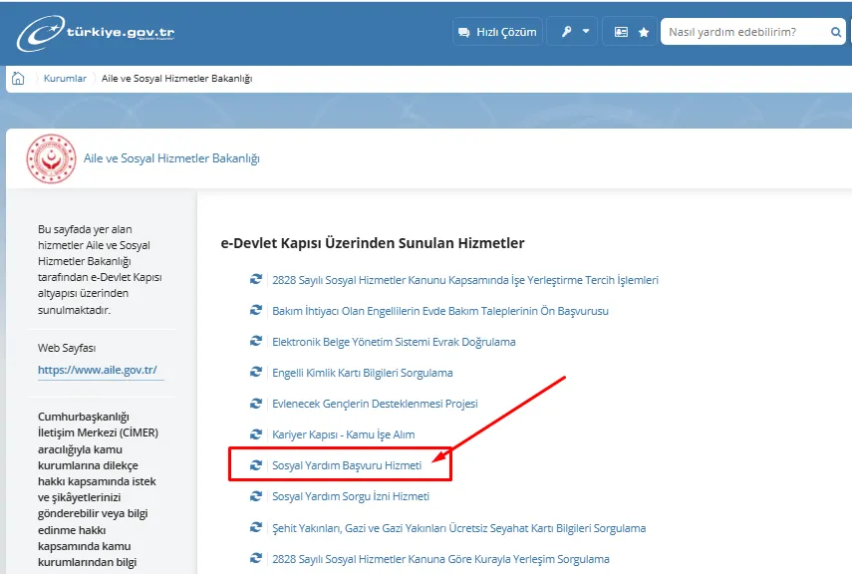Click the türkiye.gov.tr logo

96,32
